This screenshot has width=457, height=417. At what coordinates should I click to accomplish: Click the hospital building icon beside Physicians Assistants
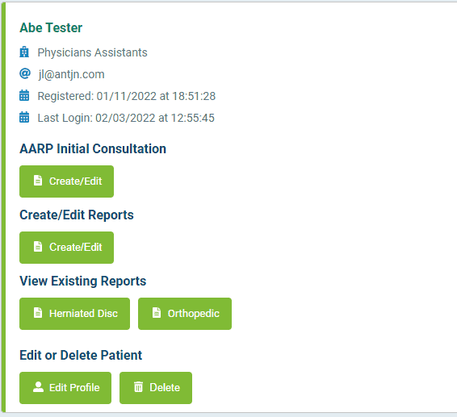(24, 52)
